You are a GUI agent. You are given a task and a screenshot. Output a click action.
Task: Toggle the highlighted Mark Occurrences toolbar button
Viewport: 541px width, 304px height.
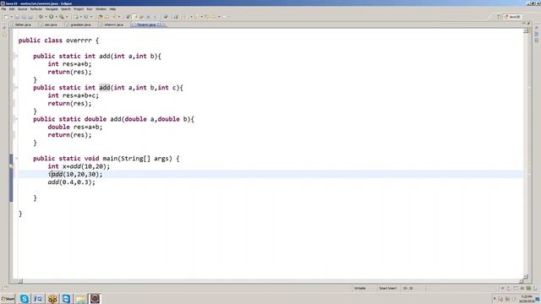tap(135, 17)
